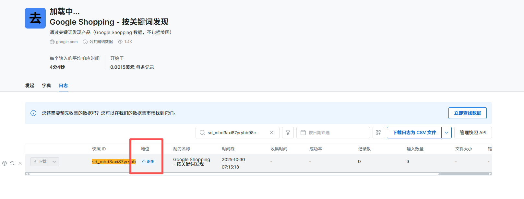Click the info icon in the blue banner

pos(33,113)
